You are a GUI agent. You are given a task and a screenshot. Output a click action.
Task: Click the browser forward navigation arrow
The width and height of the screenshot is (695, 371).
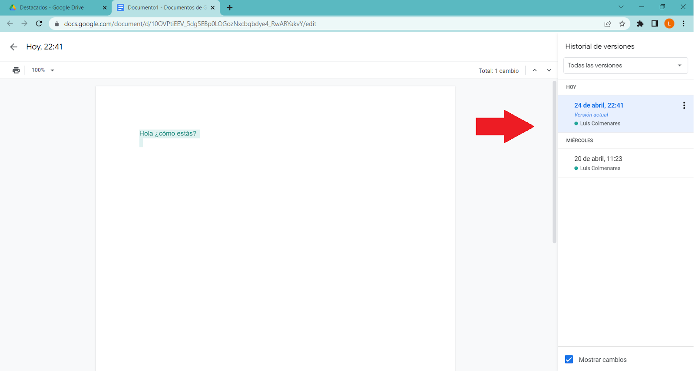pyautogui.click(x=24, y=23)
